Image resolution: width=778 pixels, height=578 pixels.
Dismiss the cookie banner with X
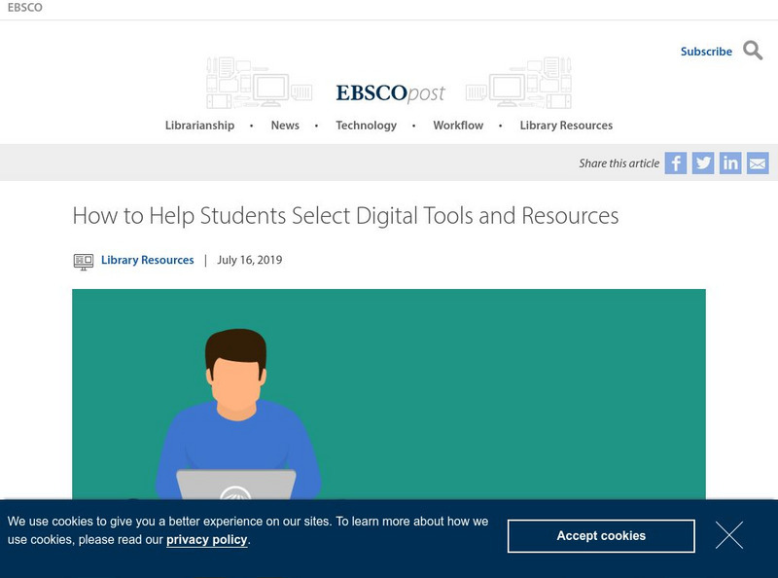pyautogui.click(x=729, y=535)
